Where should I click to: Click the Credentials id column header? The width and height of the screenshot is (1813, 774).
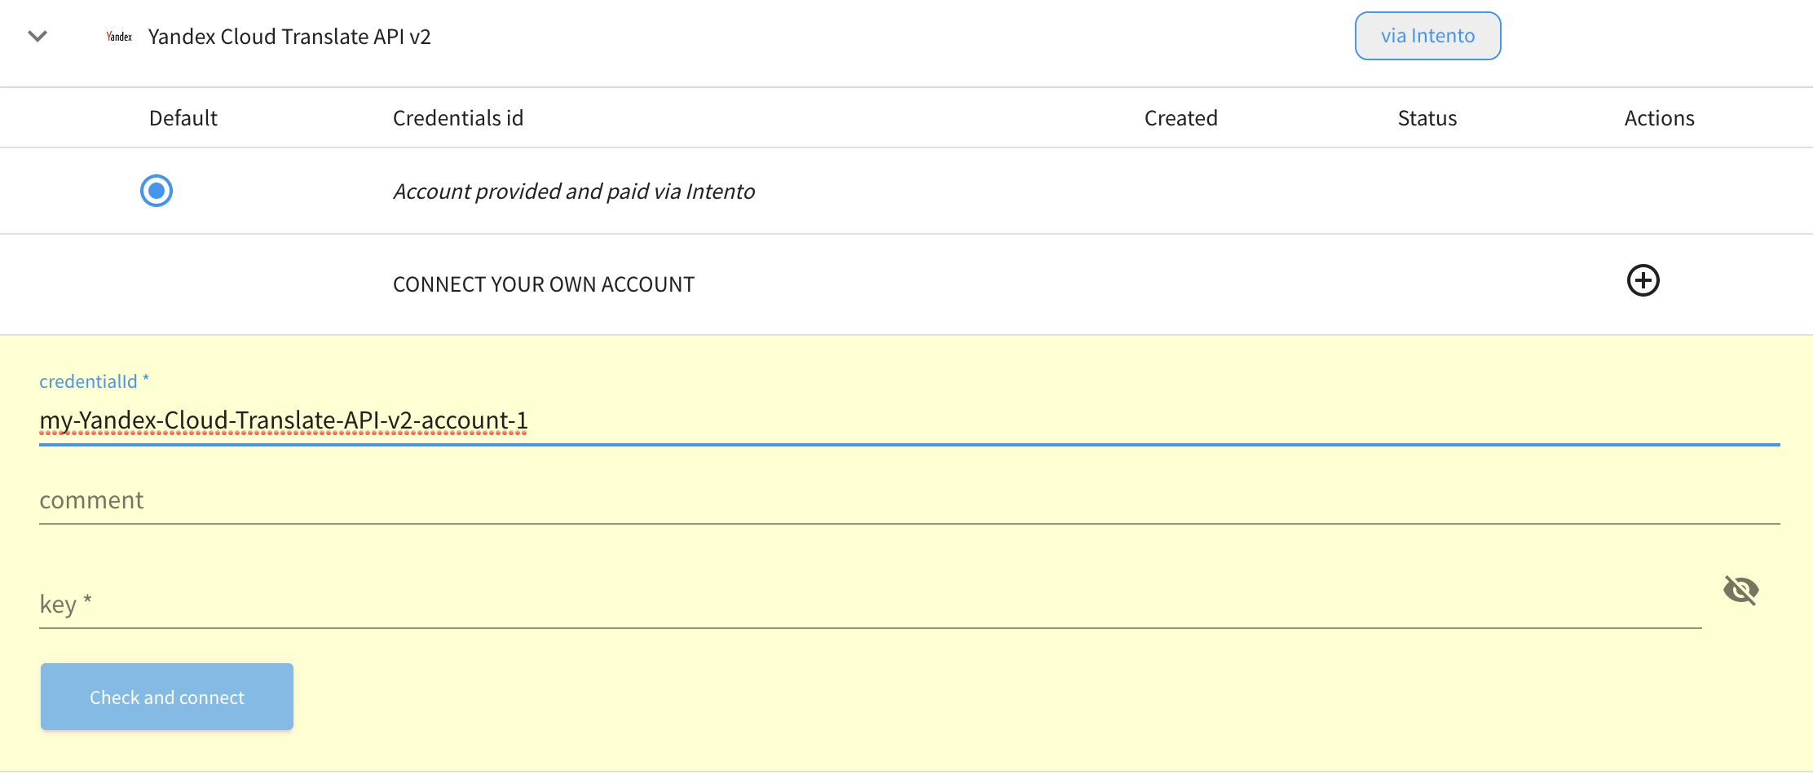(x=458, y=118)
